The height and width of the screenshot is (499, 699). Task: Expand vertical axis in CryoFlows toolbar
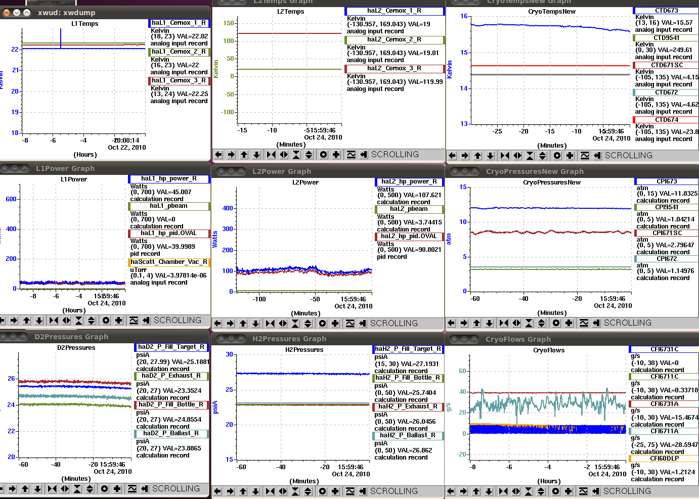[x=541, y=491]
